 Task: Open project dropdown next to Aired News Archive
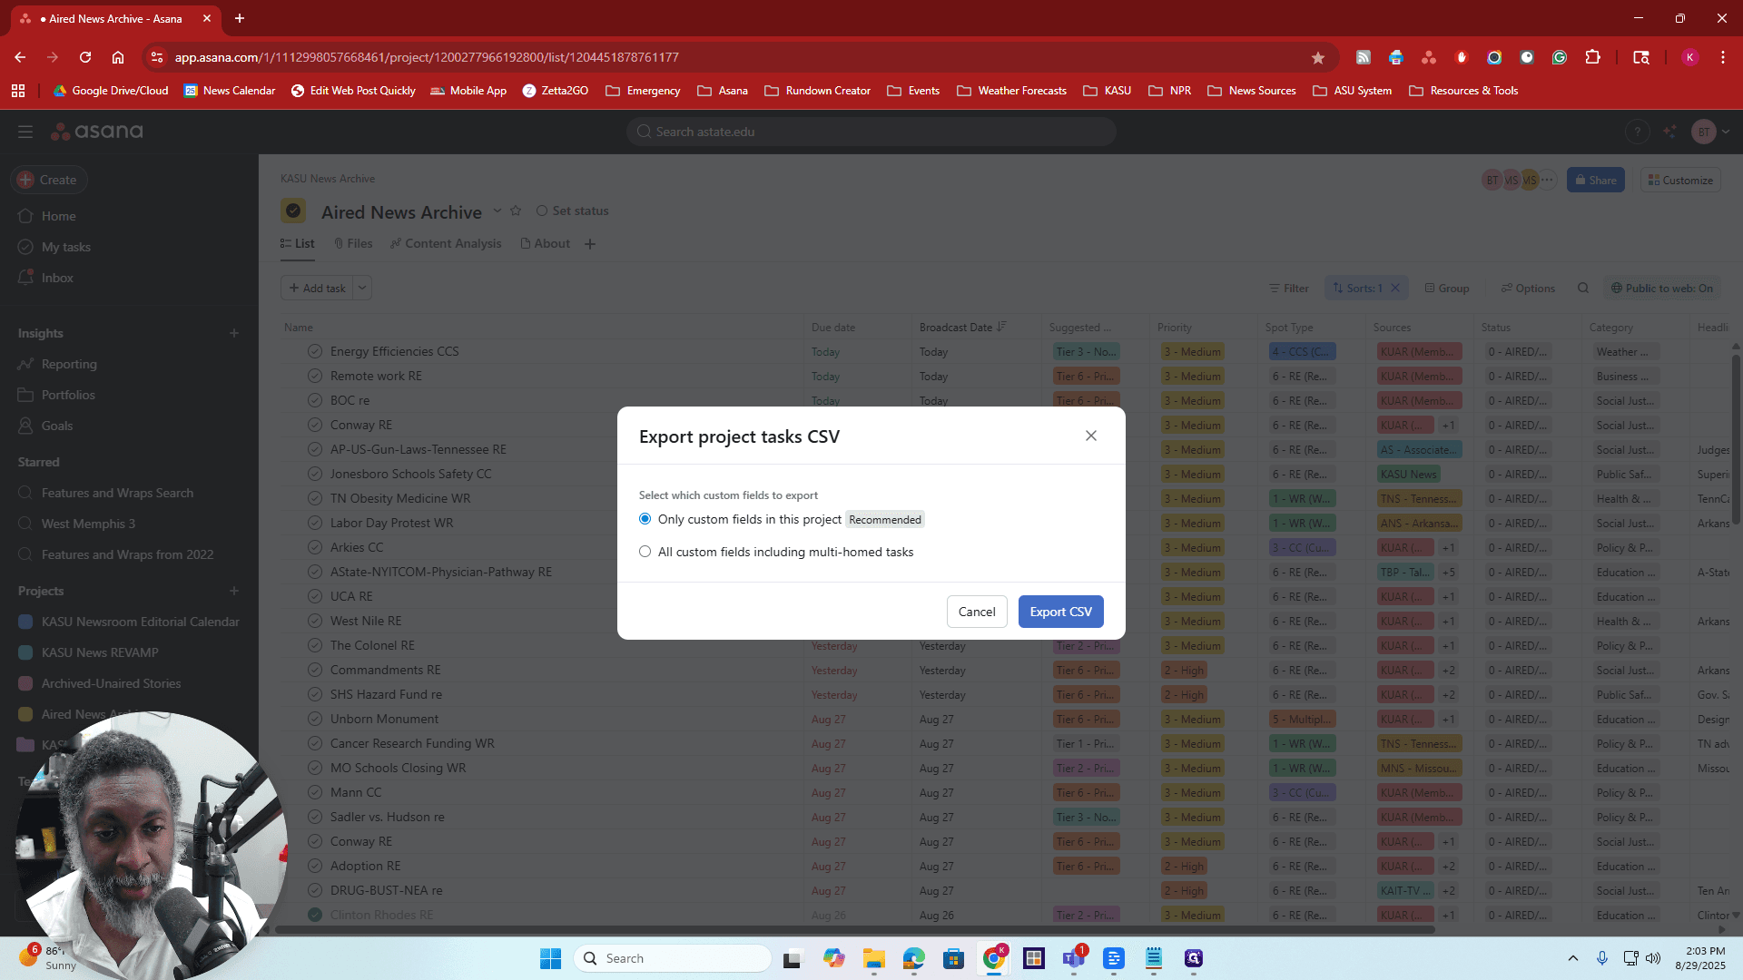point(497,211)
